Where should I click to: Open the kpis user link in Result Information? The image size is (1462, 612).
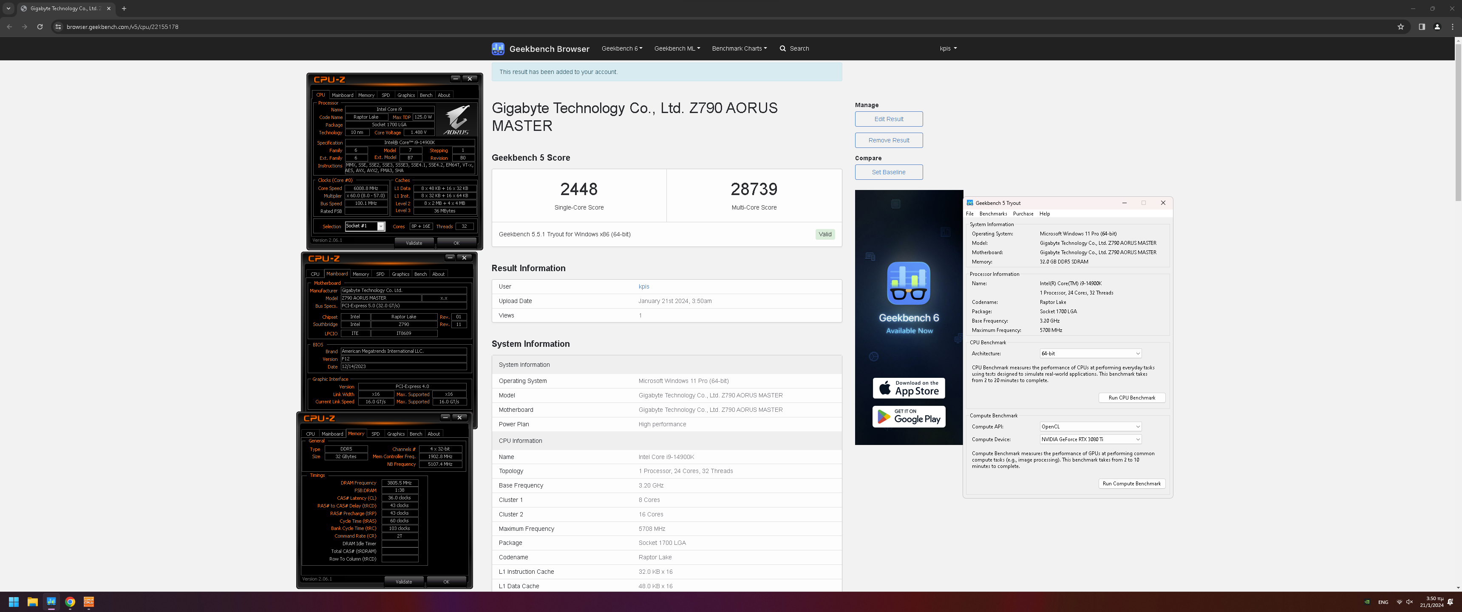tap(643, 287)
